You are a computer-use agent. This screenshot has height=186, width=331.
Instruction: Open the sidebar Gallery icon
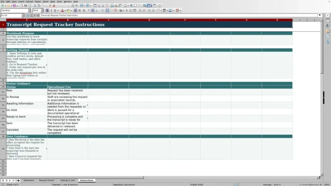(328, 31)
